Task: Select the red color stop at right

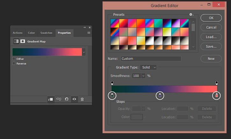Action: pos(216,95)
